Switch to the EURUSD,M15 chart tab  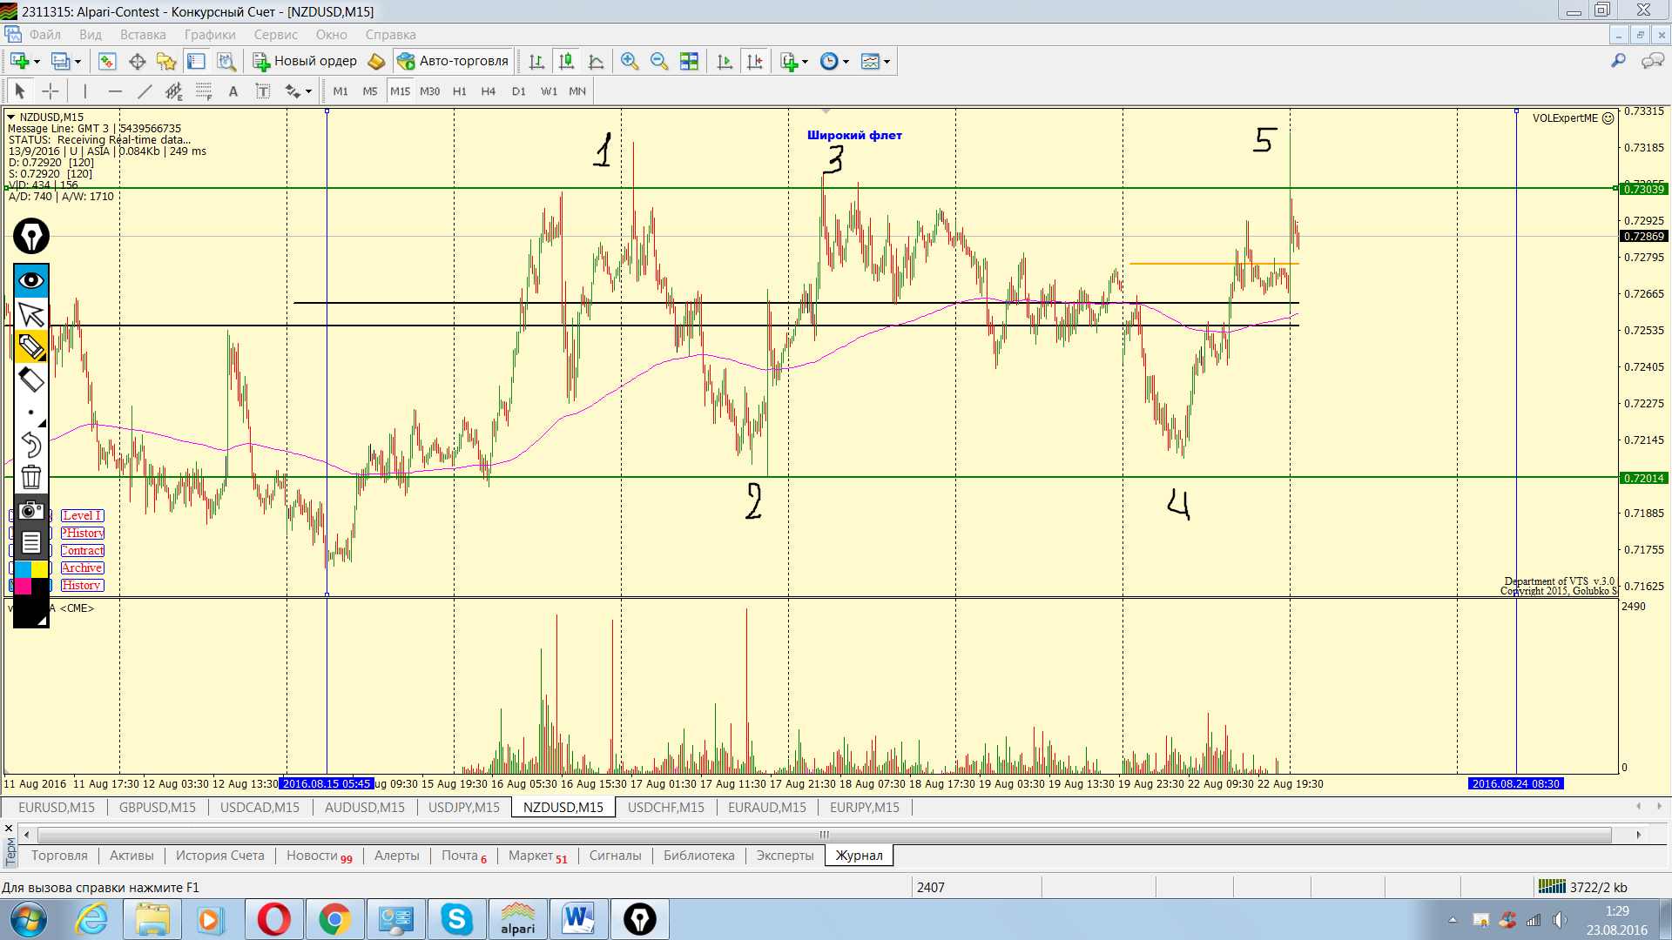(x=57, y=807)
